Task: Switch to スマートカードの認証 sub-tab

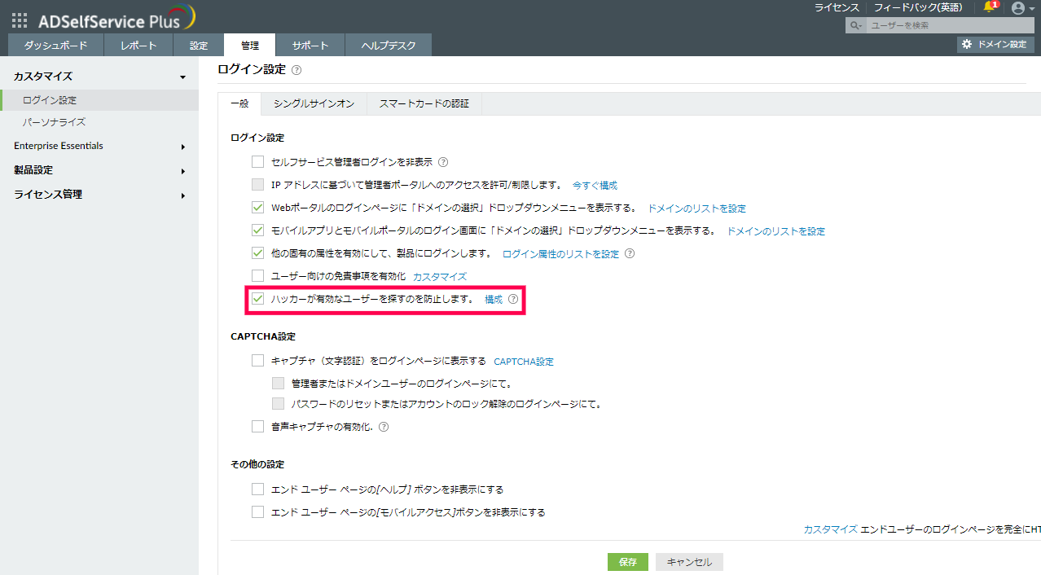Action: 424,103
